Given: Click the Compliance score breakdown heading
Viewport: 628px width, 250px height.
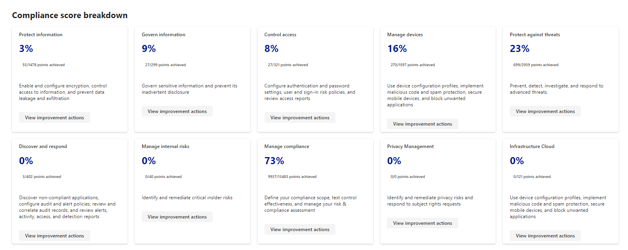Looking at the screenshot, I should coord(70,15).
